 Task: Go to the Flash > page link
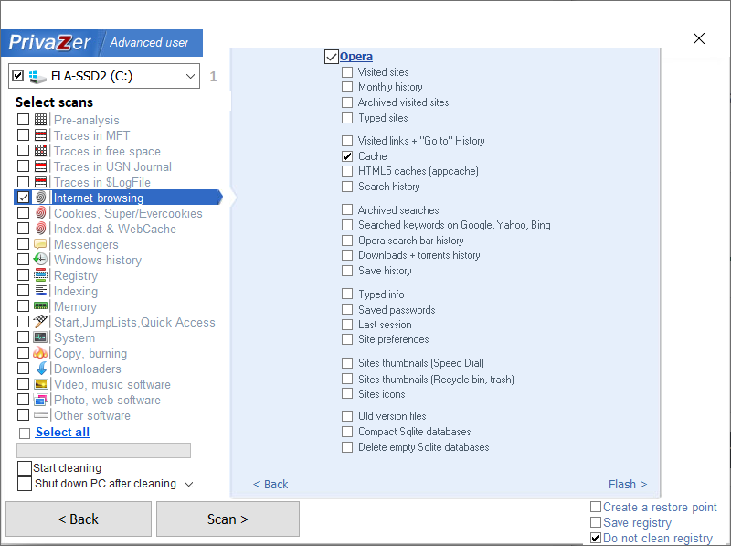(x=628, y=485)
